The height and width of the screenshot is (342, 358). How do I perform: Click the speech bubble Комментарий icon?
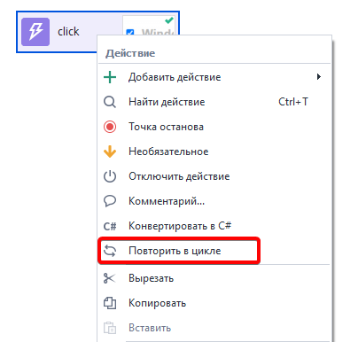point(110,201)
